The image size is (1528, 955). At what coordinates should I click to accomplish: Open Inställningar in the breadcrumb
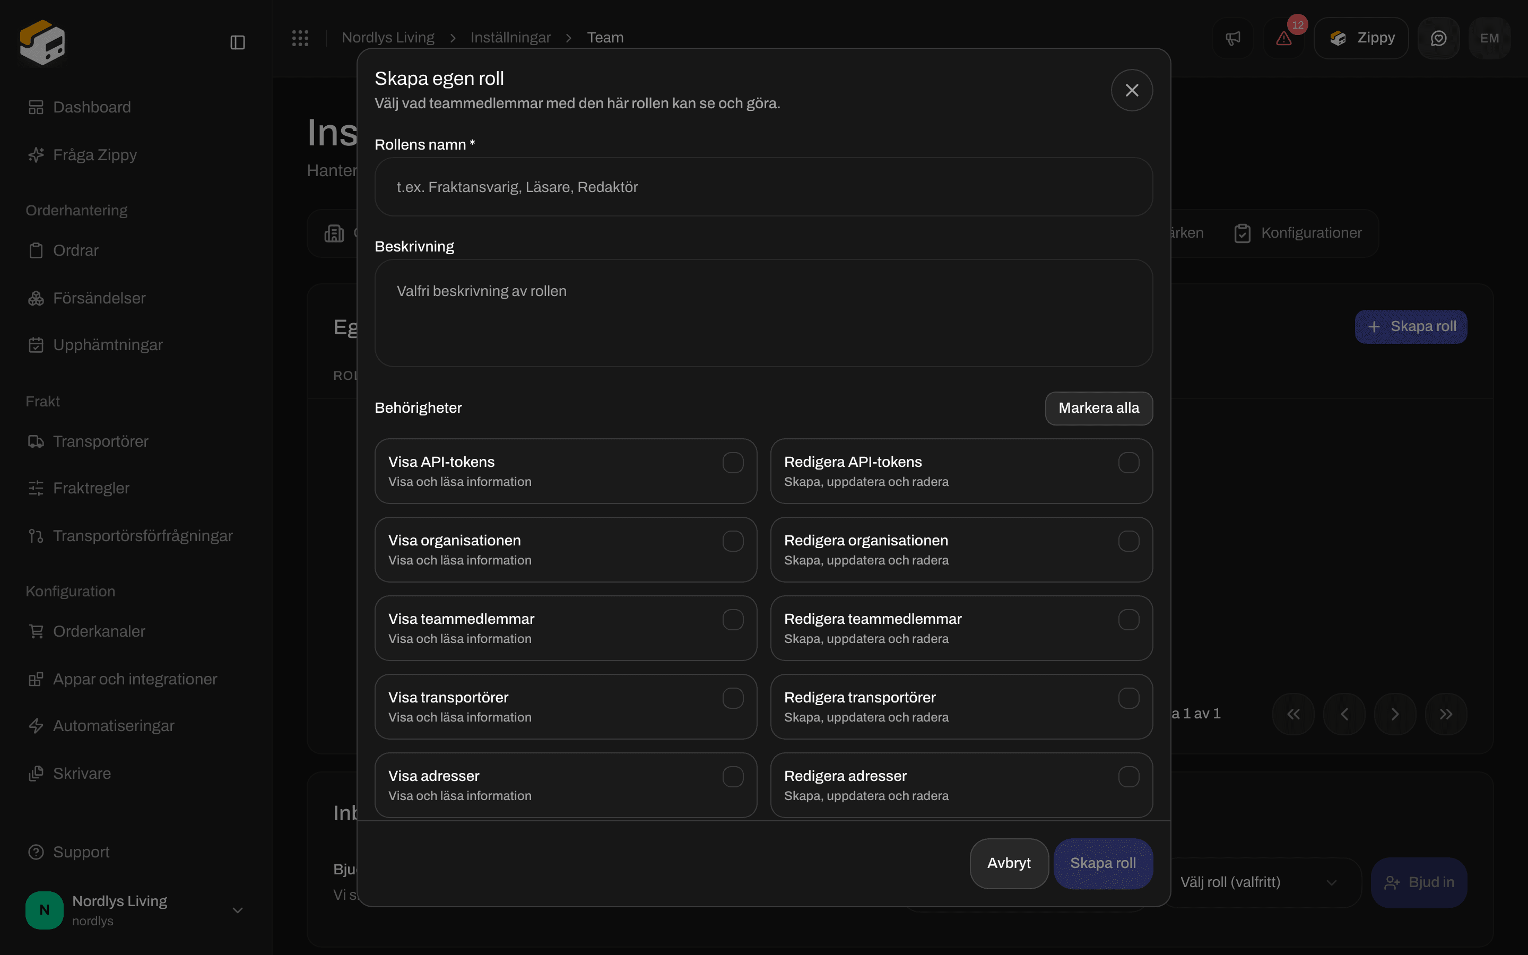pos(510,38)
